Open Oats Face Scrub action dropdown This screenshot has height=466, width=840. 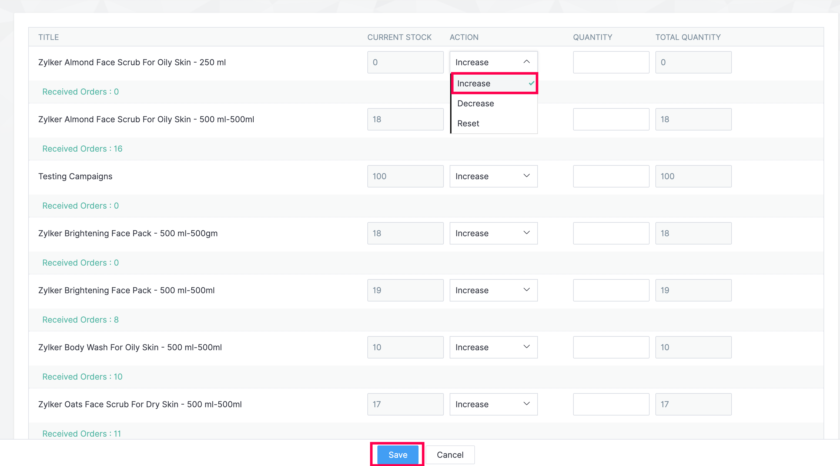pyautogui.click(x=493, y=404)
